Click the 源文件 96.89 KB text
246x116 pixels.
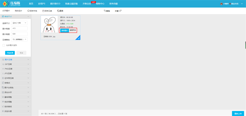[66, 17]
